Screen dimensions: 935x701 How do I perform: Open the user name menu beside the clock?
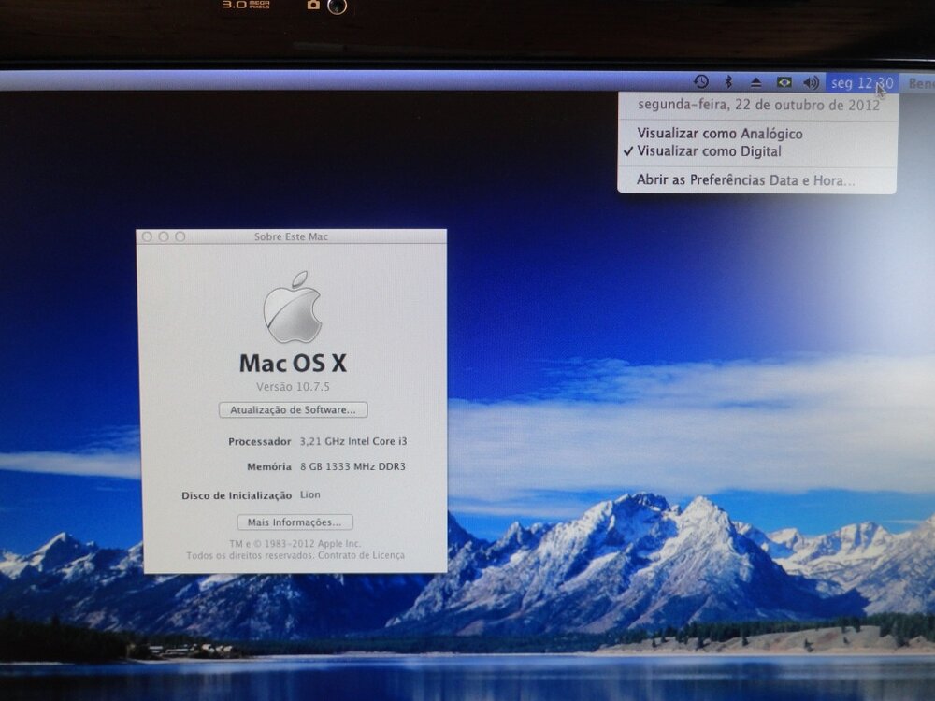(x=920, y=83)
